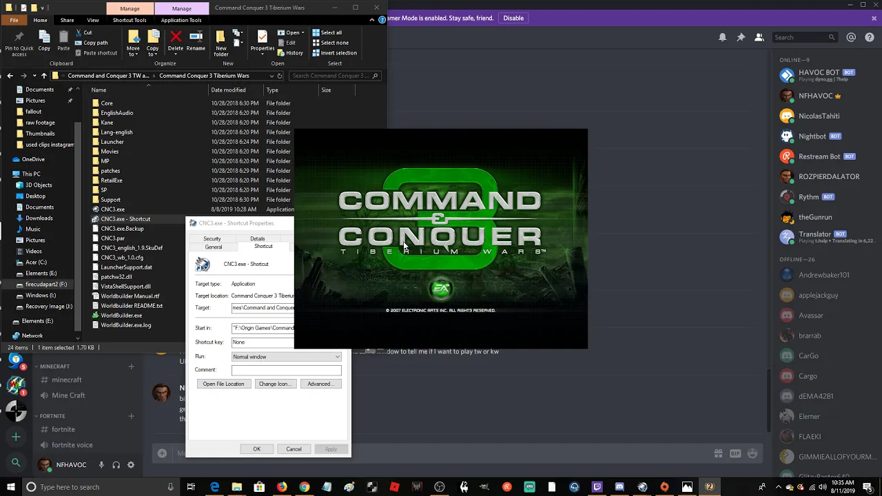The height and width of the screenshot is (496, 882).
Task: Click the Shortcut key field
Action: pos(263,342)
